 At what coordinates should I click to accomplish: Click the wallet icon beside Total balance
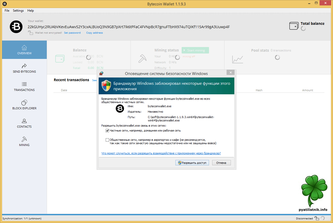point(294,26)
